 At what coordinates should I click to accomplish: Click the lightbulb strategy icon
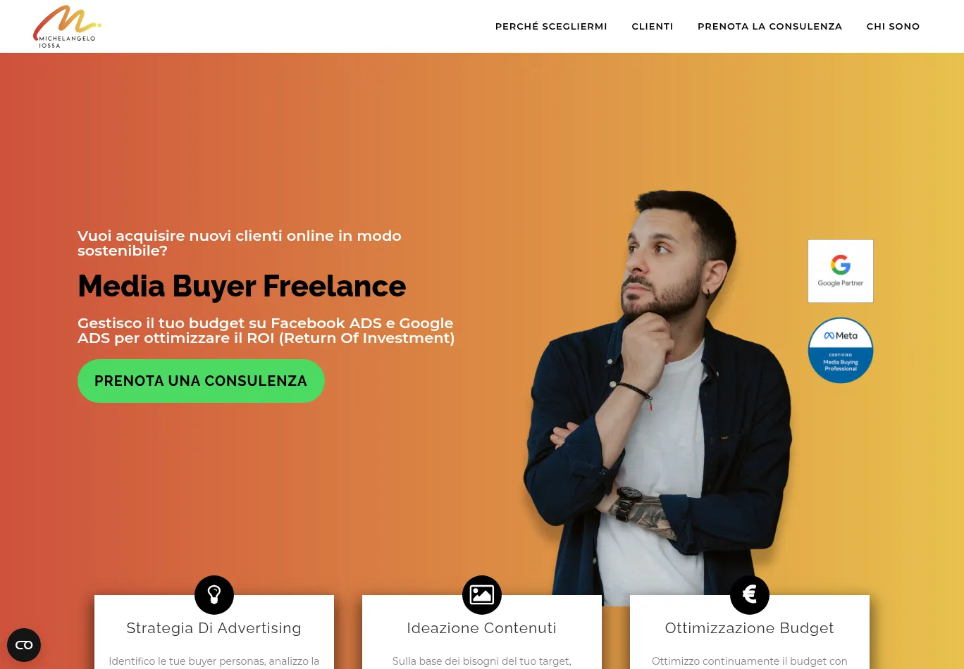coord(214,595)
